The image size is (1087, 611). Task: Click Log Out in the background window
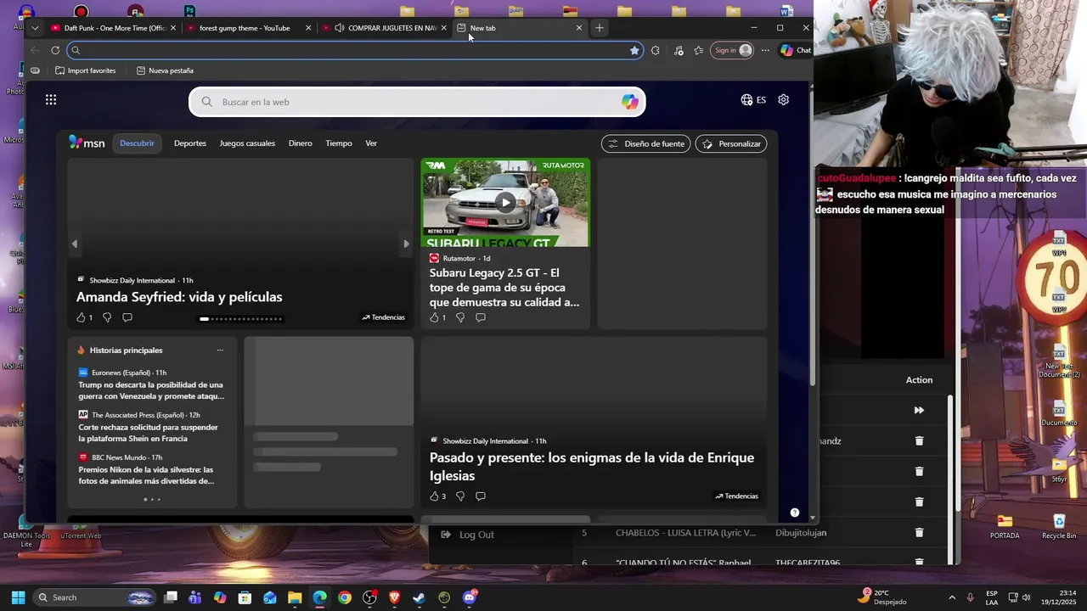point(468,535)
